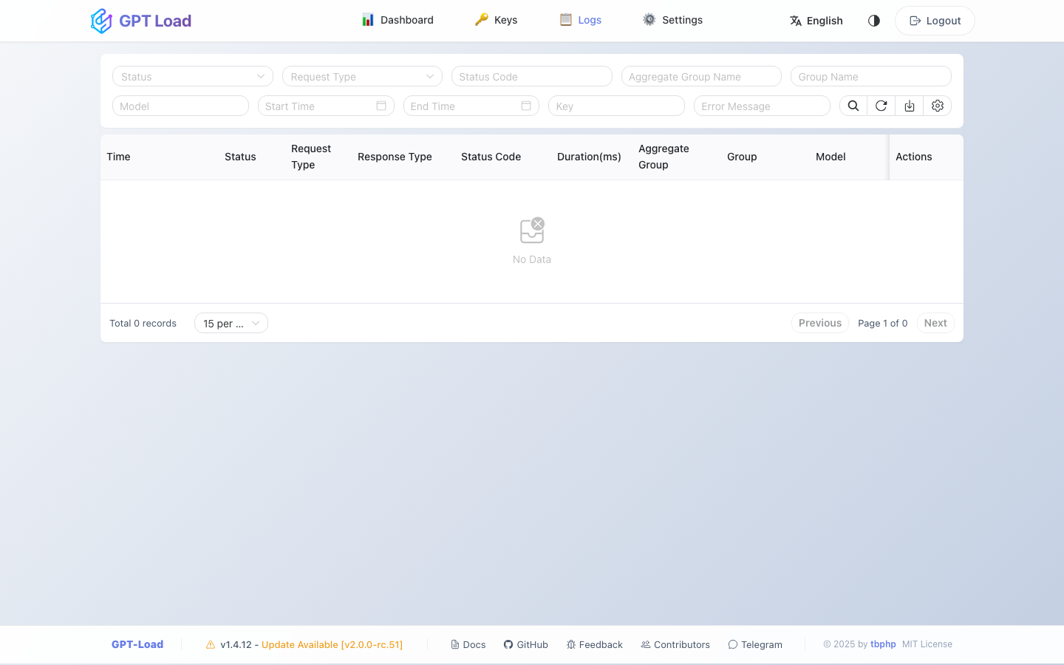
Task: Open the Keys tab
Action: point(496,20)
